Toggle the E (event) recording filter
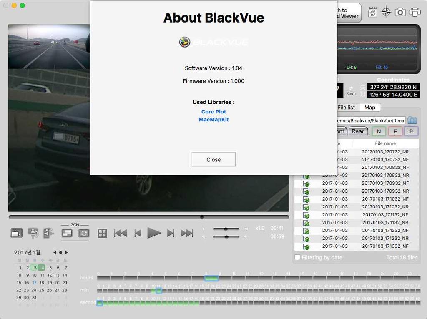The image size is (427, 319). 395,131
